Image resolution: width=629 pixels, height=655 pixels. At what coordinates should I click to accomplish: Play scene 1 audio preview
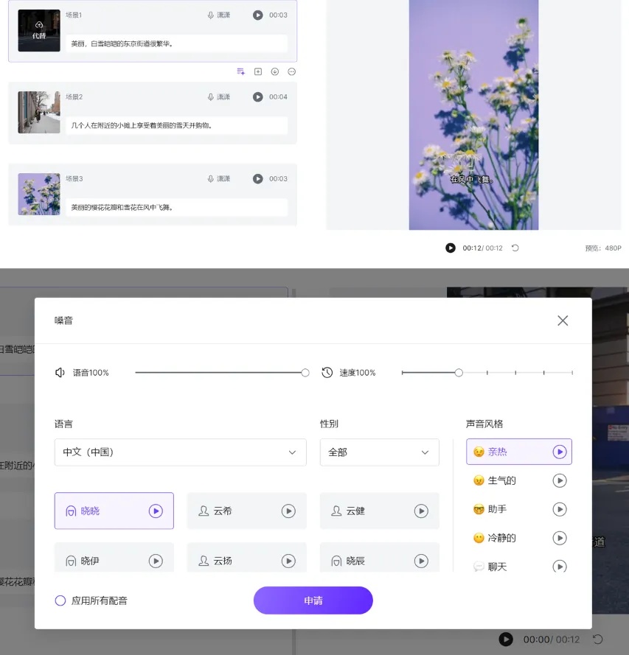258,15
